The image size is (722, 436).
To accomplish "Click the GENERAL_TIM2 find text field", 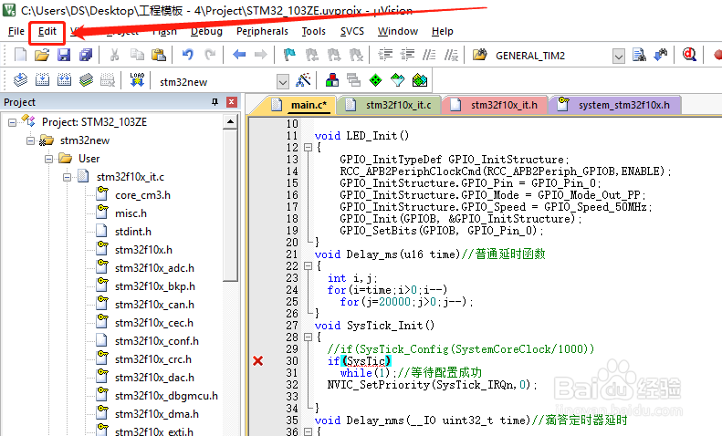I will coord(551,56).
